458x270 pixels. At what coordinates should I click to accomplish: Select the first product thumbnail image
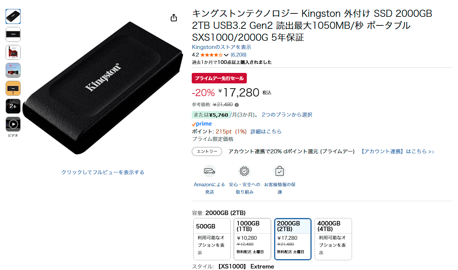[13, 16]
